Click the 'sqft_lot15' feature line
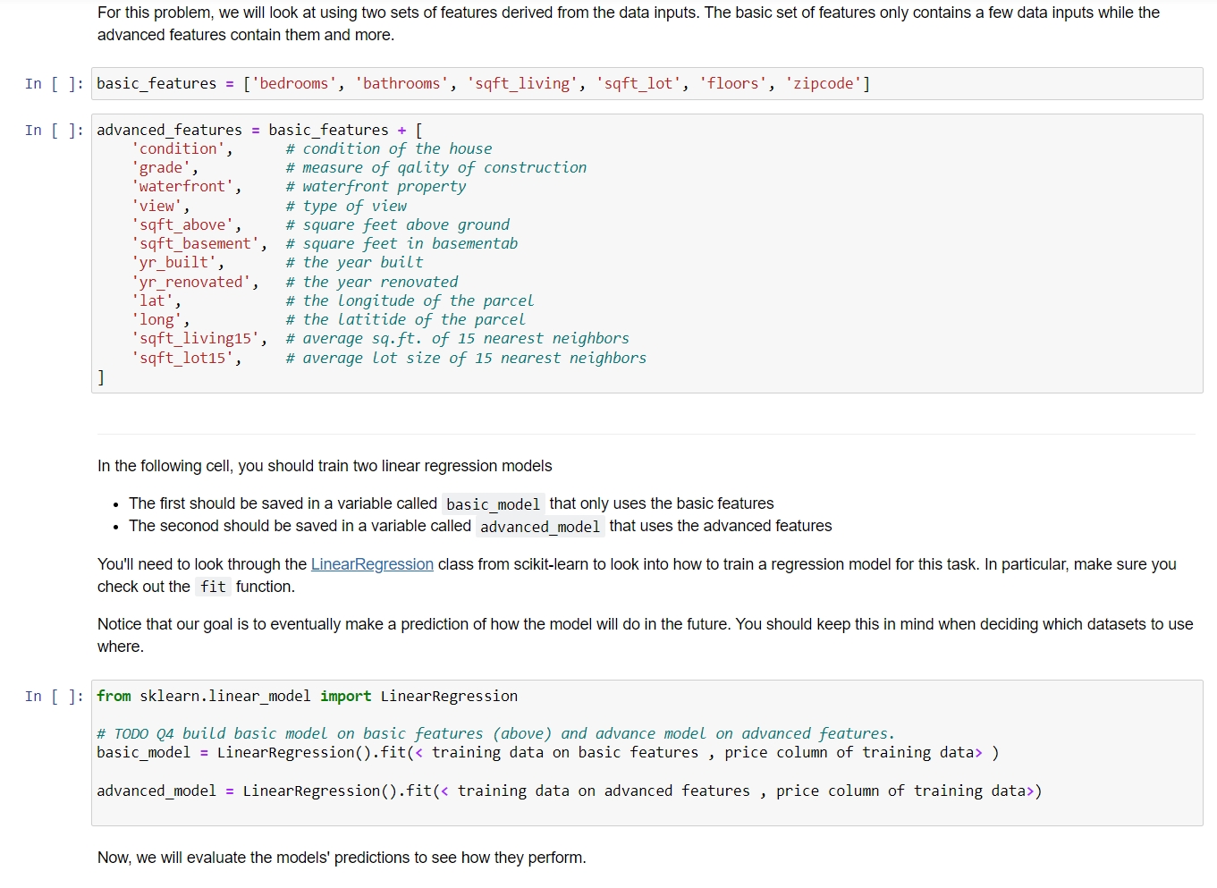Image resolution: width=1217 pixels, height=888 pixels. pyautogui.click(x=182, y=358)
